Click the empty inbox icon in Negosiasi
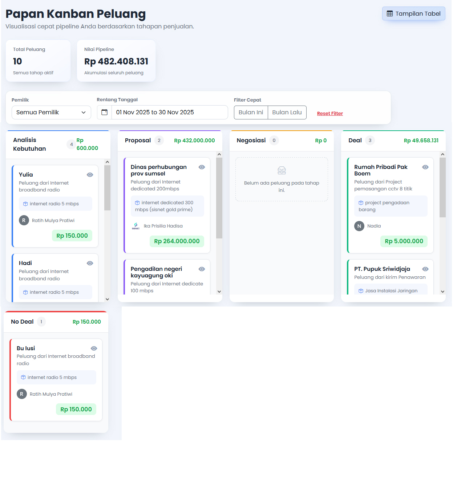The width and height of the screenshot is (453, 498). (x=282, y=170)
